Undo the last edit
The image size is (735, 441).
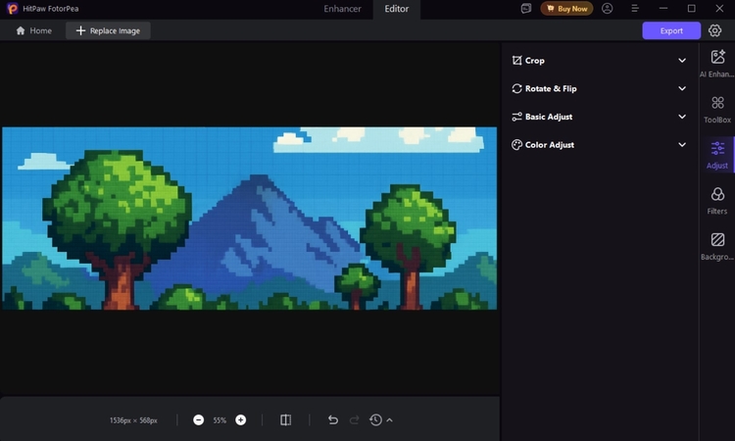click(333, 419)
